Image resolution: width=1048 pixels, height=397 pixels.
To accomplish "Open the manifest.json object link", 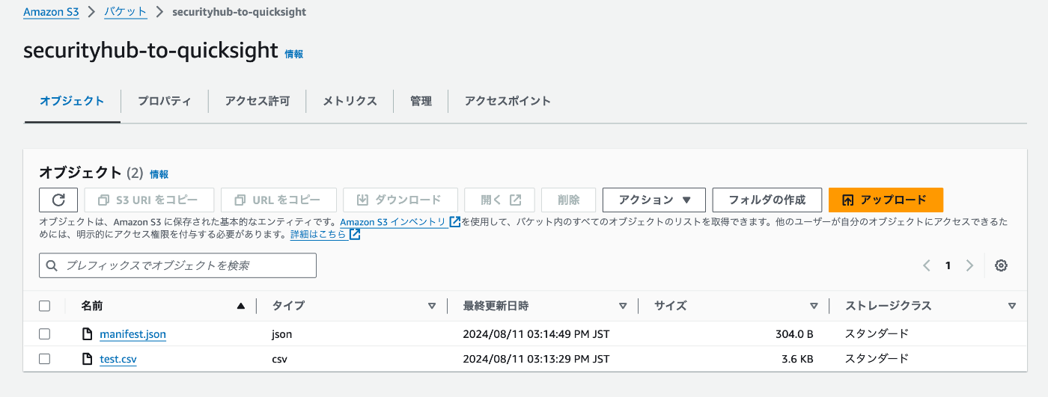I will pos(132,334).
